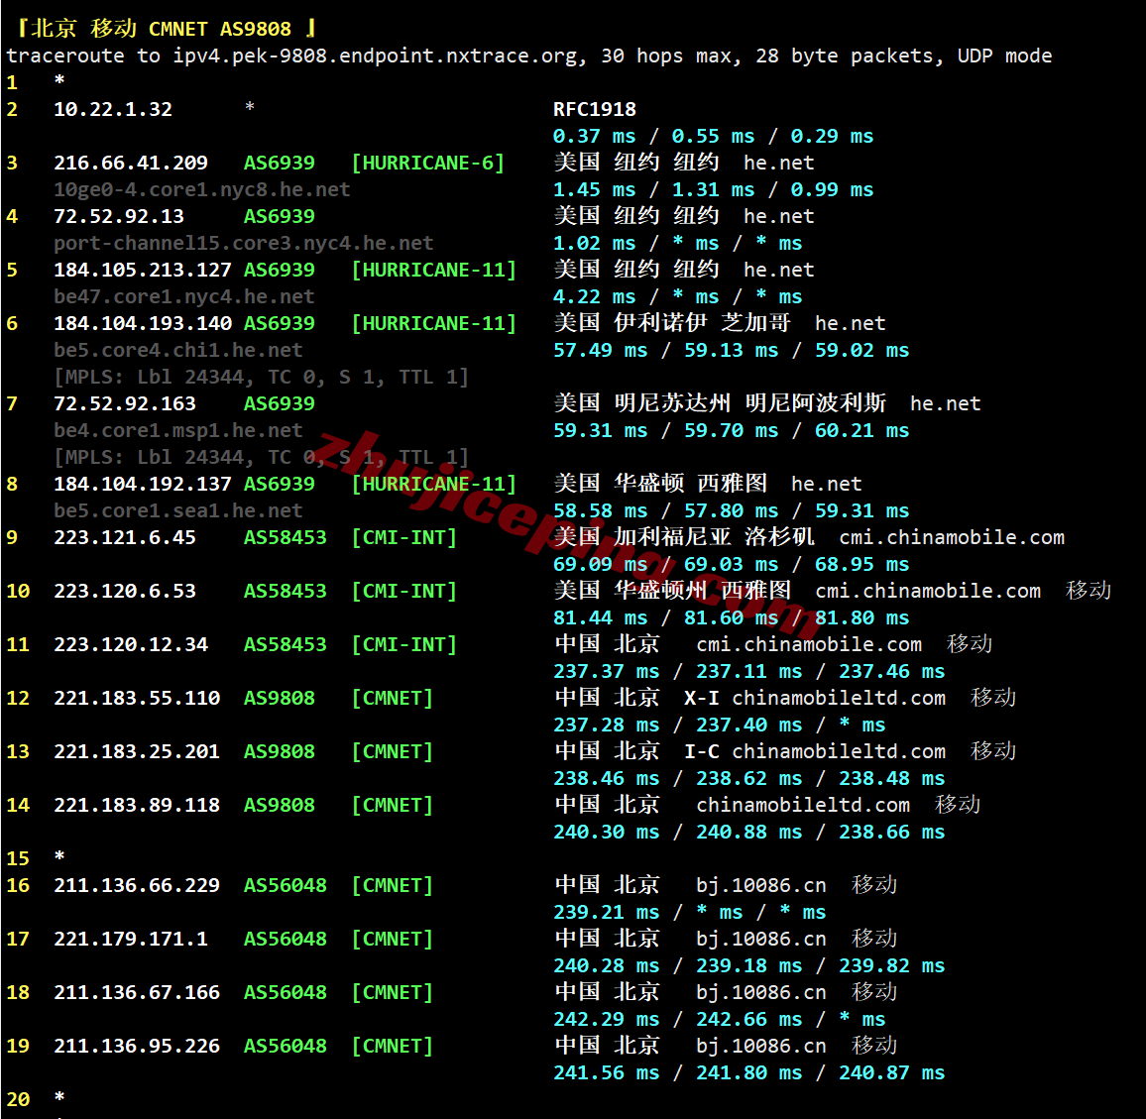Screen dimensions: 1146x1119
Task: Click latency value 240.87 ms
Action: coord(891,1073)
